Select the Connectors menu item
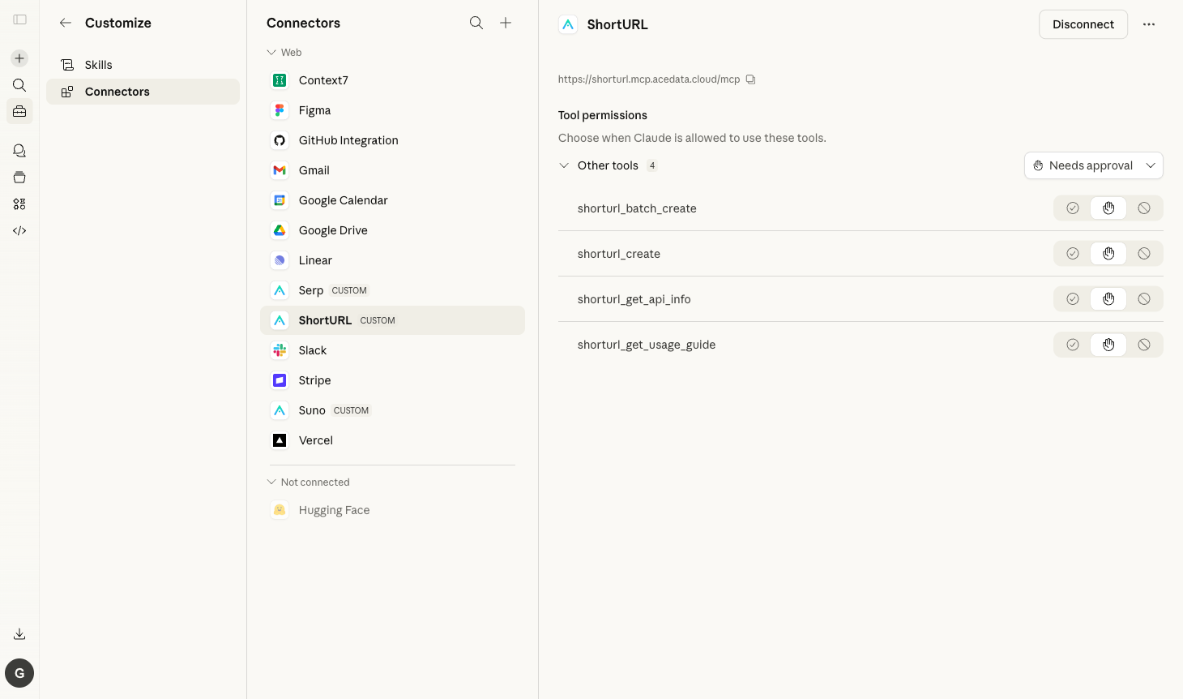 coord(117,92)
